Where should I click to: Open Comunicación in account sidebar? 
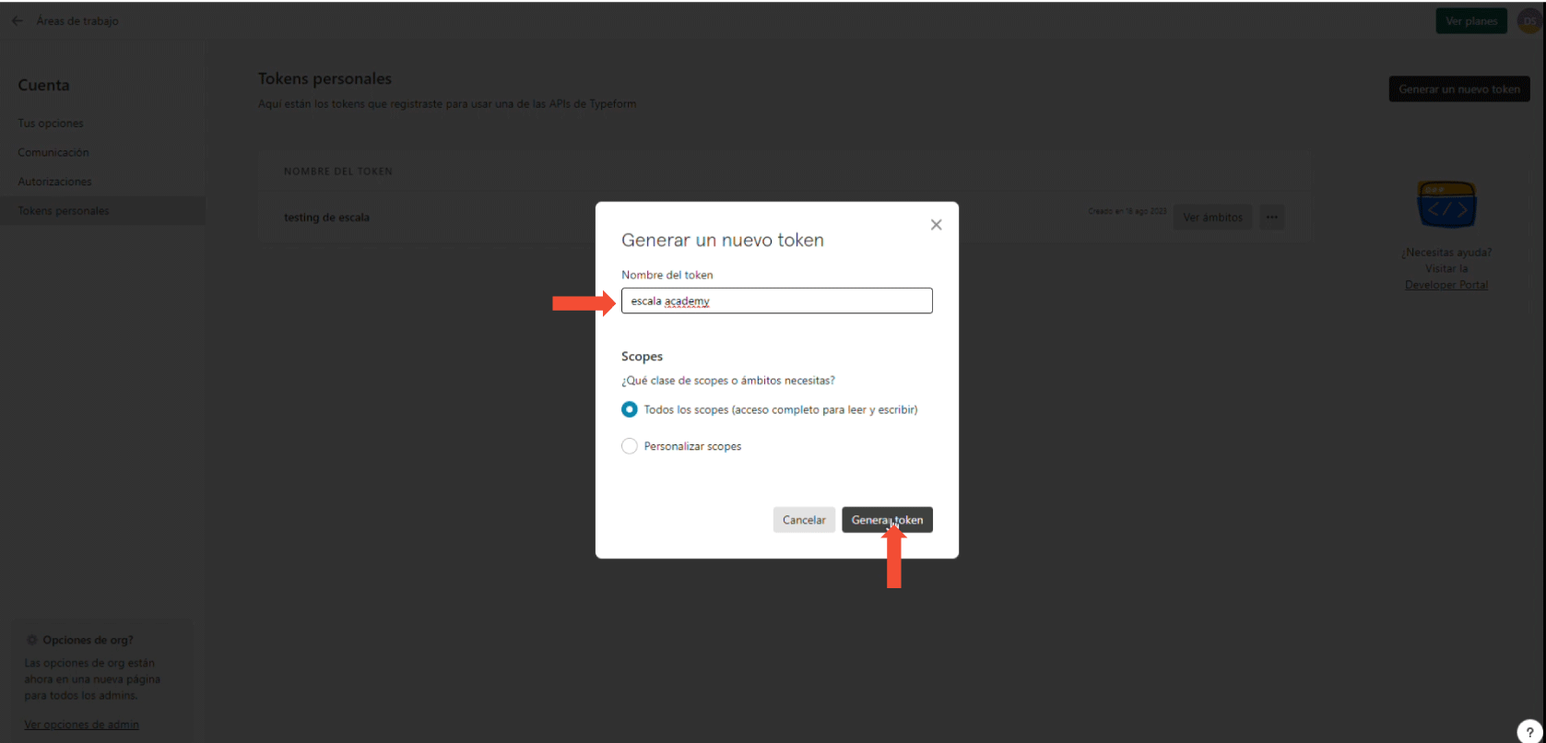(x=53, y=152)
